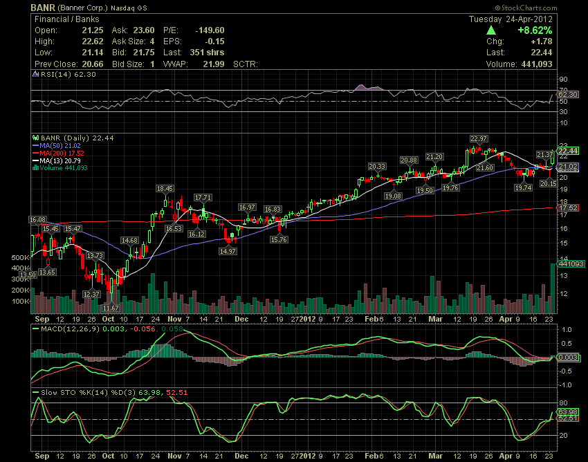Click the 63.98 stochastic tag on right axis
This screenshot has height=462, width=588.
tap(568, 412)
